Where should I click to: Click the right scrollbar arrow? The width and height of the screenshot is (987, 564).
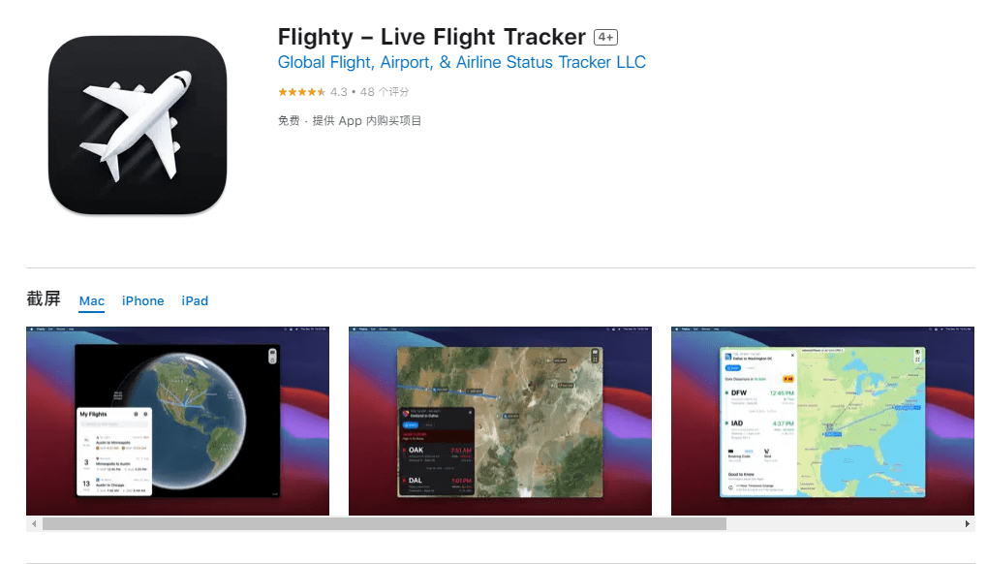click(968, 523)
